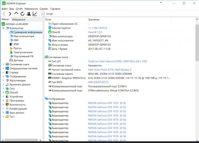
Task: Click the Мультимедиа tree icon
Action: [x=7, y=80]
